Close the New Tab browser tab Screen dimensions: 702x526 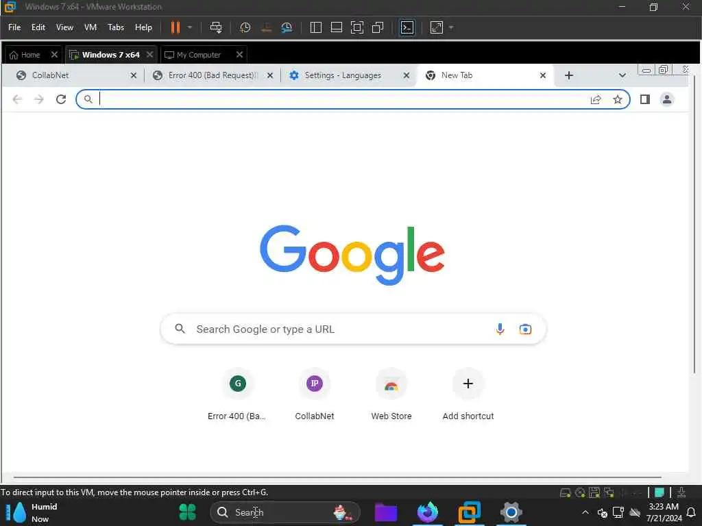coord(543,75)
